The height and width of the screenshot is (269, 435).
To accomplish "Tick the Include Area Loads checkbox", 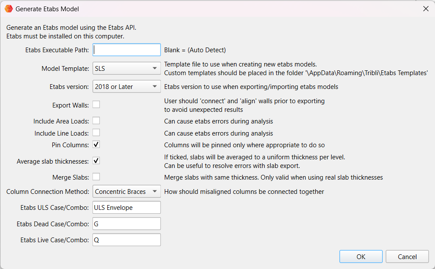I will coord(96,121).
